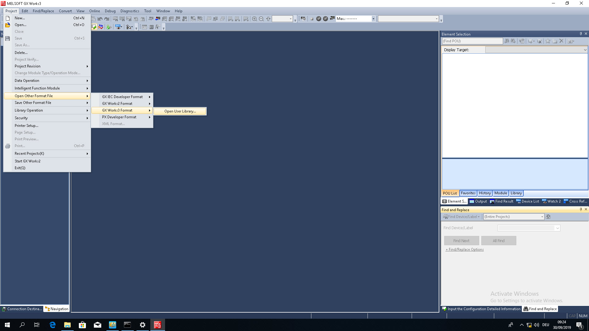Open the Find Device/Label value combo box
Image resolution: width=589 pixels, height=331 pixels.
coord(529,228)
